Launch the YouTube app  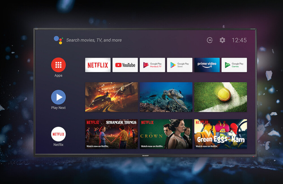pos(125,65)
